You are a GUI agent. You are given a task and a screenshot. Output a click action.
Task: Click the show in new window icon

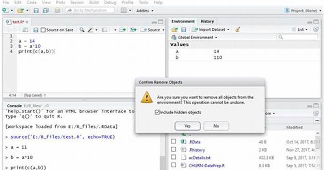coord(25,30)
